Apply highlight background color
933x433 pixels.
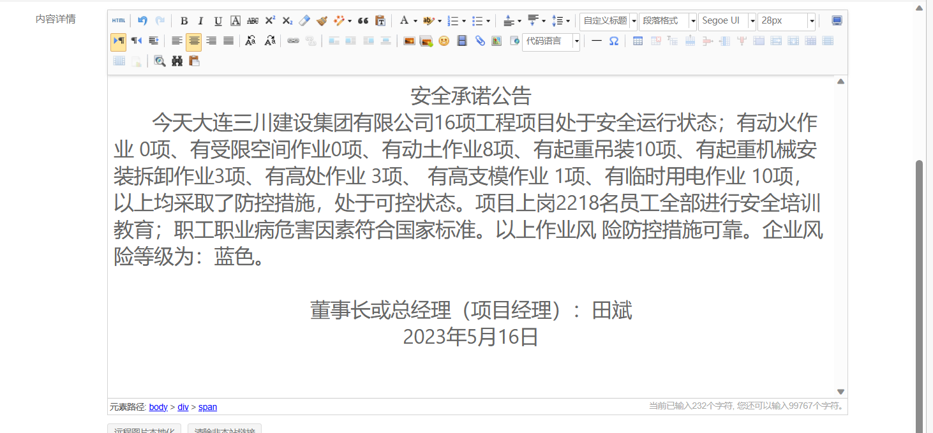(428, 21)
